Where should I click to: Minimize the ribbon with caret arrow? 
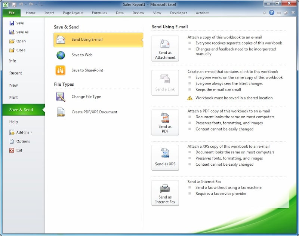coord(265,13)
